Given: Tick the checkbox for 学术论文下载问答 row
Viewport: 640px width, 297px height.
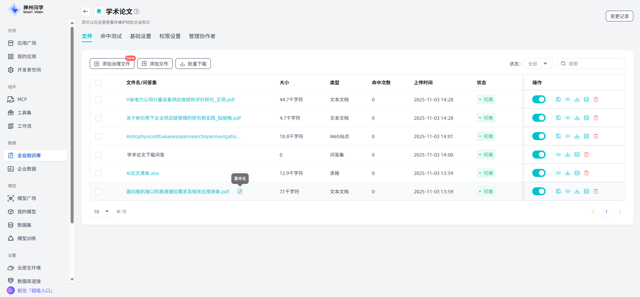Looking at the screenshot, I should [98, 155].
